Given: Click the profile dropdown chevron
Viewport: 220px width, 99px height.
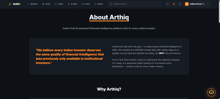Looking at the screenshot, I should pos(208,4).
